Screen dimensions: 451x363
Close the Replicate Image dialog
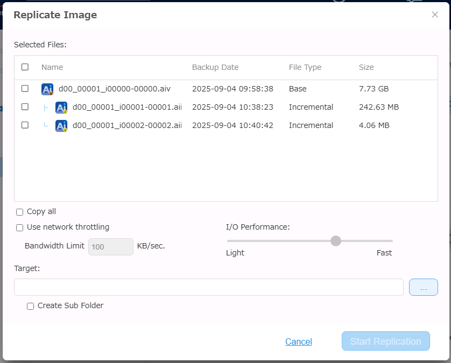(435, 15)
